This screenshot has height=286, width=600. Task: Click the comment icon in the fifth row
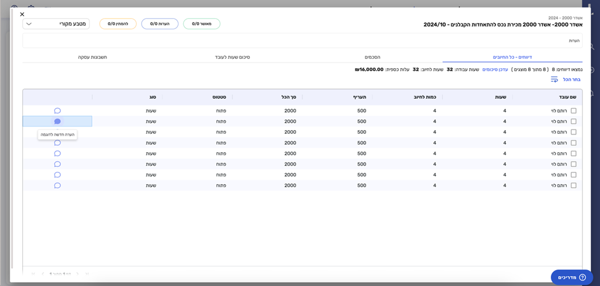57,153
